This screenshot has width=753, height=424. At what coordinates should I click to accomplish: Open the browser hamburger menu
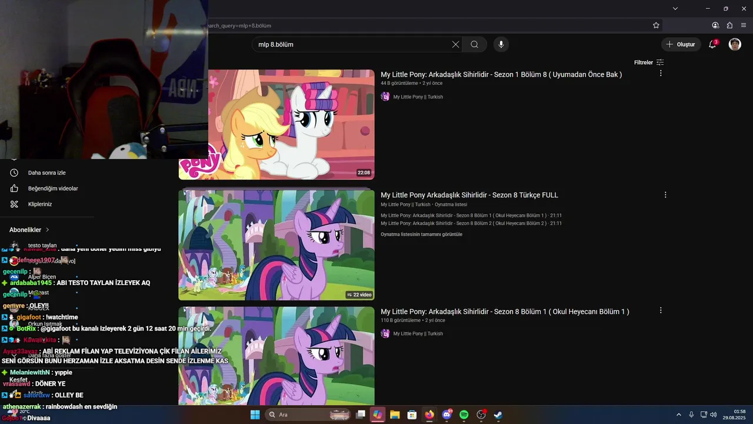[744, 25]
